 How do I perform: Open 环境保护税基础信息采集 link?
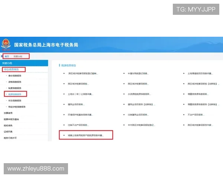click(x=81, y=115)
